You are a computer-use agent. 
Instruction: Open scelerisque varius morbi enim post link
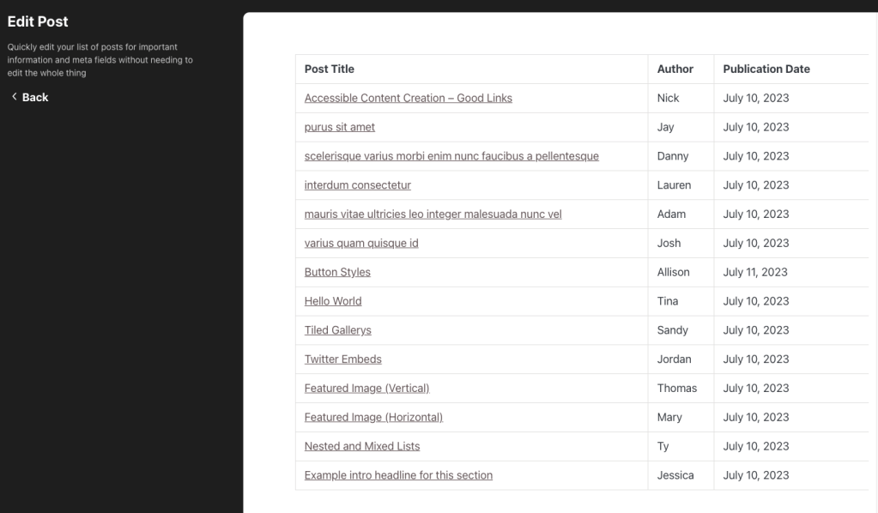pos(451,156)
